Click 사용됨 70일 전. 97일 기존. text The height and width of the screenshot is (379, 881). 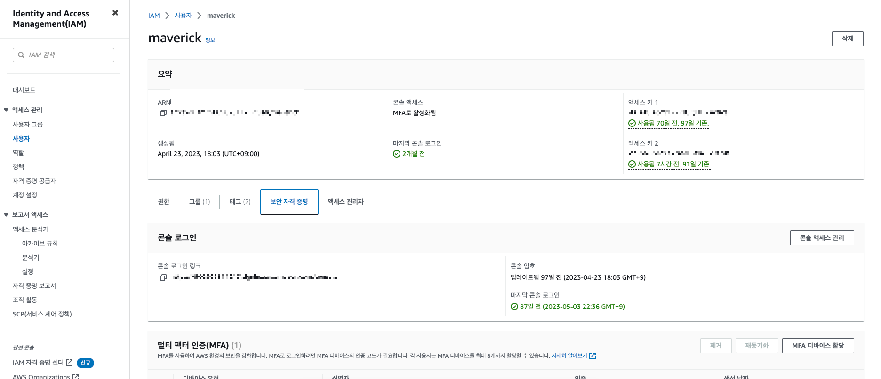[x=673, y=123]
